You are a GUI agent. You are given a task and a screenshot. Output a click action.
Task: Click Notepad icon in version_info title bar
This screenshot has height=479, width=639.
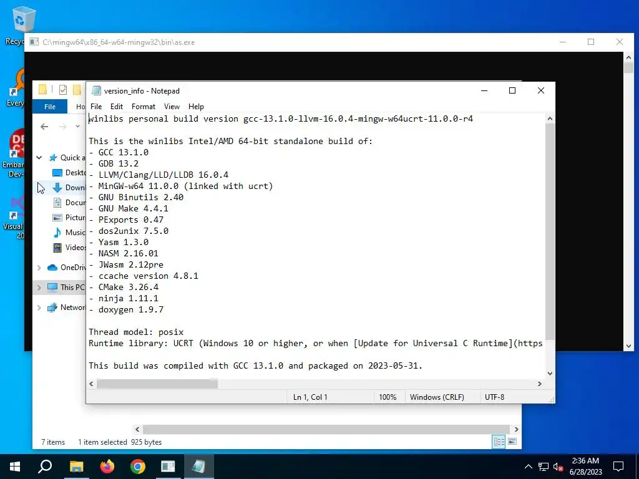point(96,91)
